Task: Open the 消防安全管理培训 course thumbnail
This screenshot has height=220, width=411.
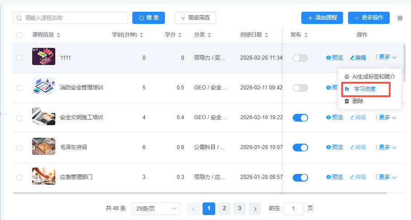Action: [44, 86]
